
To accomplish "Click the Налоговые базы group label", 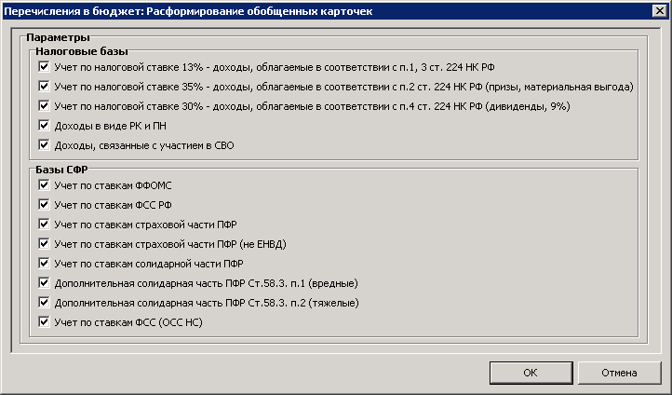I will point(82,51).
